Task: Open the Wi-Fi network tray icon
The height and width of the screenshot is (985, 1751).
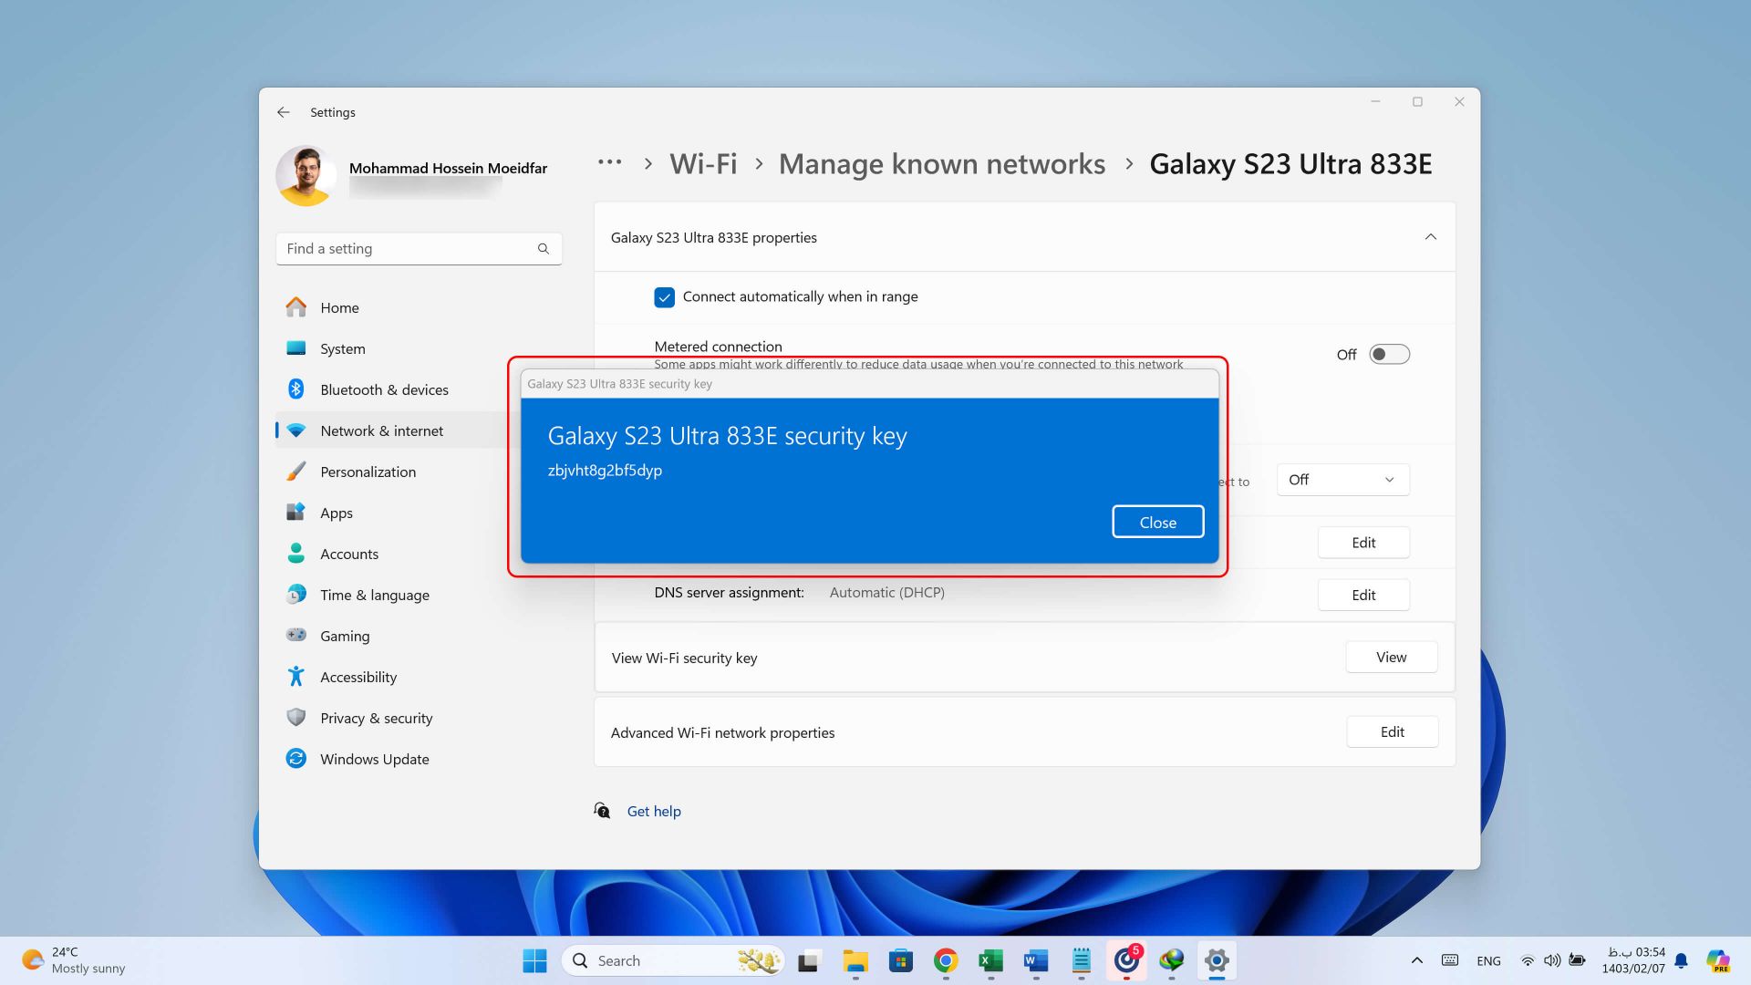Action: point(1528,960)
